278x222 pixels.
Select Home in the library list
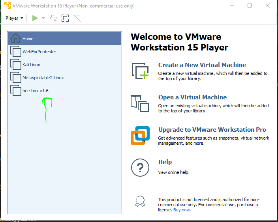click(x=28, y=39)
